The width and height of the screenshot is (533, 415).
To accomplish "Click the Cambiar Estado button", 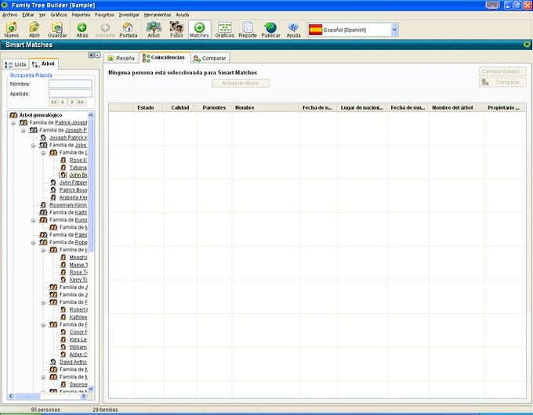I will coord(502,71).
